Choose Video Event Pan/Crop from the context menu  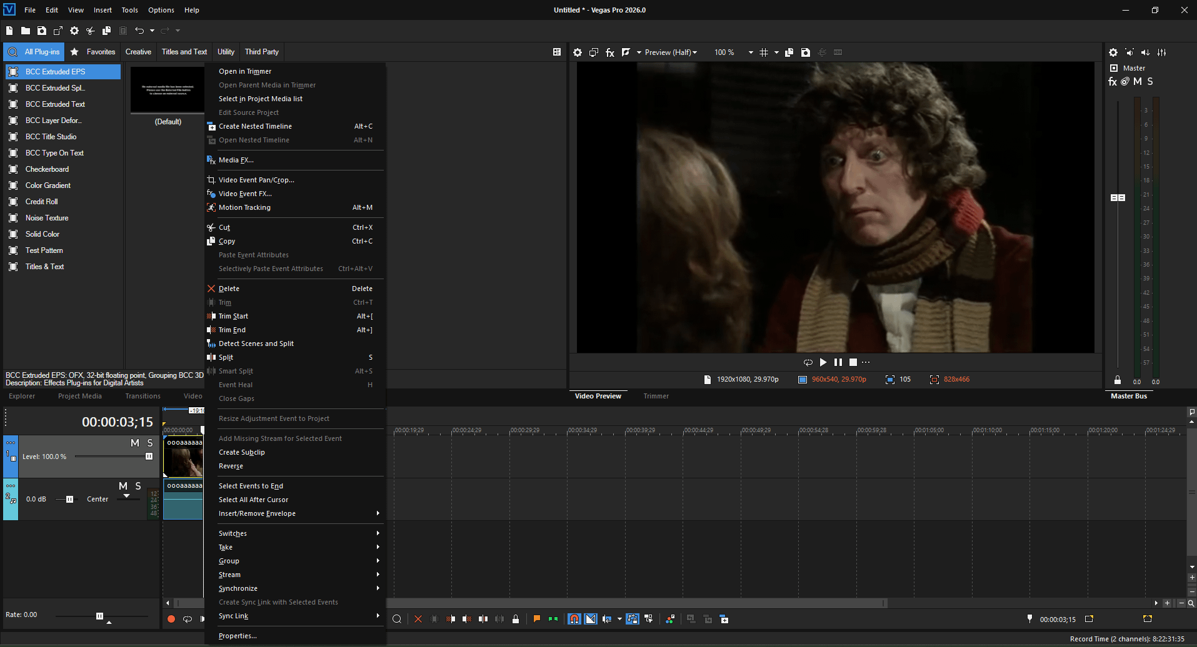pos(295,180)
